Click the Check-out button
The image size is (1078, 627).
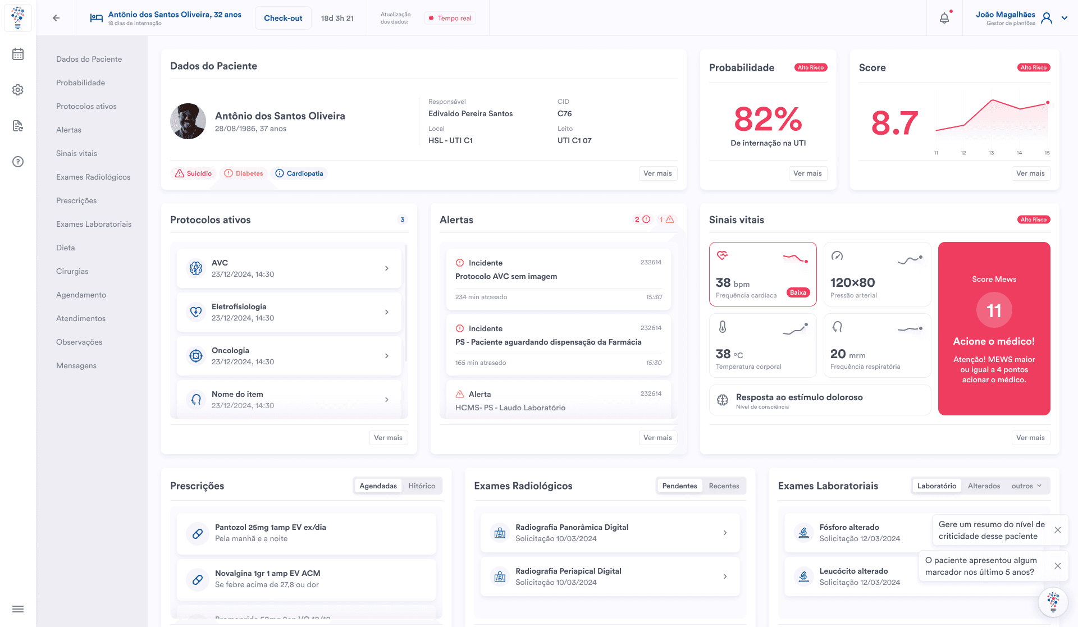pyautogui.click(x=283, y=18)
